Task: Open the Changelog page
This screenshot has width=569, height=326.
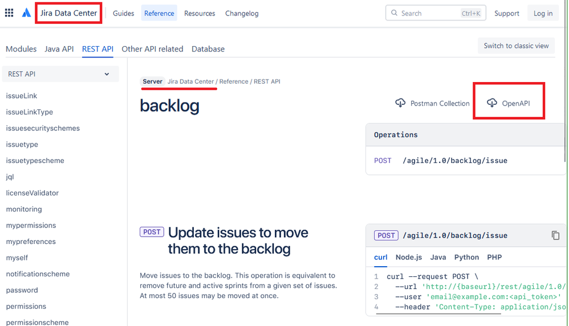Action: (242, 14)
